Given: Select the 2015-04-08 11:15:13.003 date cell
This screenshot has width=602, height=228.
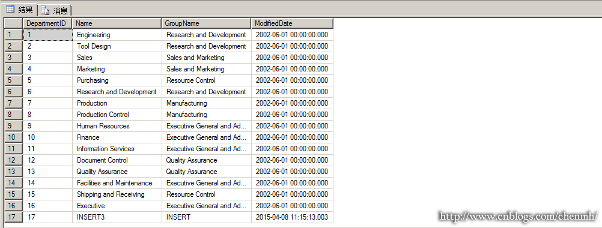Looking at the screenshot, I should (292, 217).
